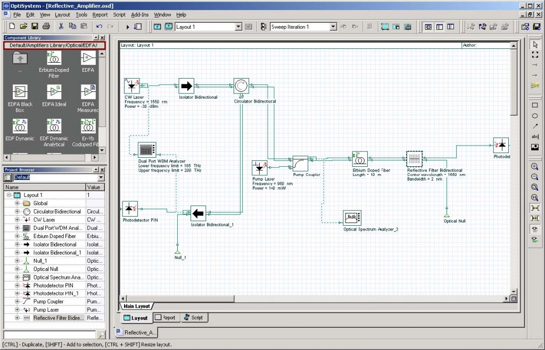This screenshot has height=350, width=545.
Task: Select Optical Null in Project Browser
Action: (x=46, y=269)
